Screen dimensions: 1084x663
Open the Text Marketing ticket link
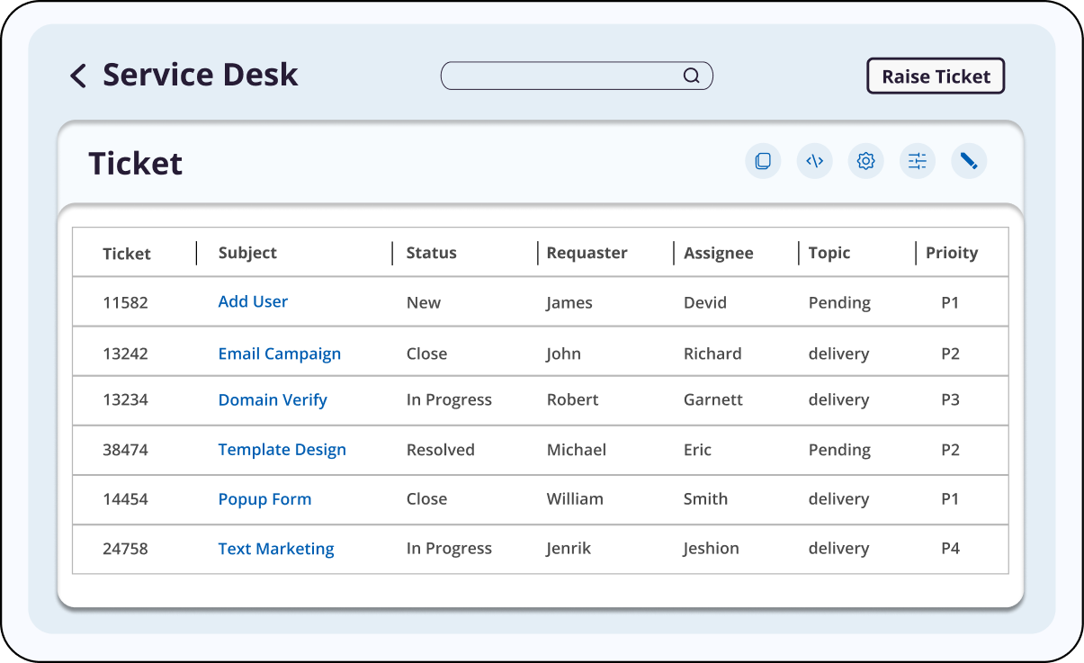pos(275,549)
